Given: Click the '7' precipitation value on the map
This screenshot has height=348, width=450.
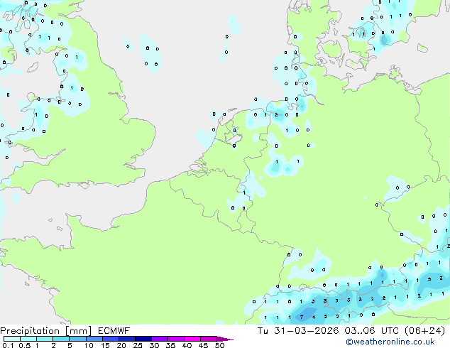Looking at the screenshot, I should click(302, 317).
